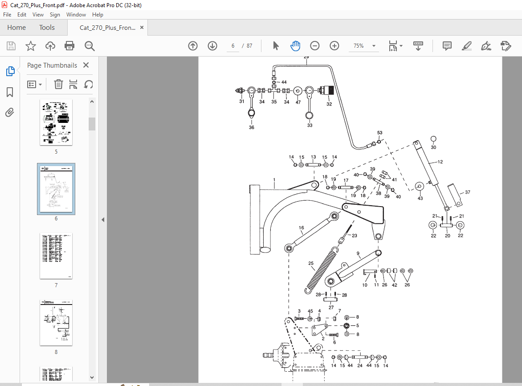Go to previous page arrow
The height and width of the screenshot is (386, 522).
[193, 46]
